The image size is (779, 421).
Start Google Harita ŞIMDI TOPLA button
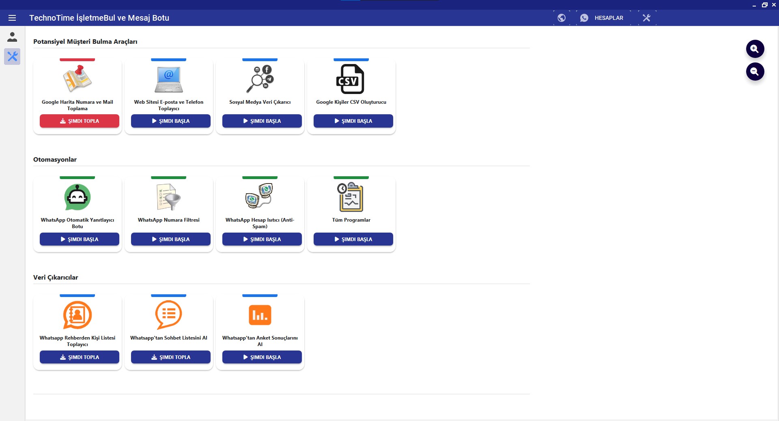[x=80, y=121]
